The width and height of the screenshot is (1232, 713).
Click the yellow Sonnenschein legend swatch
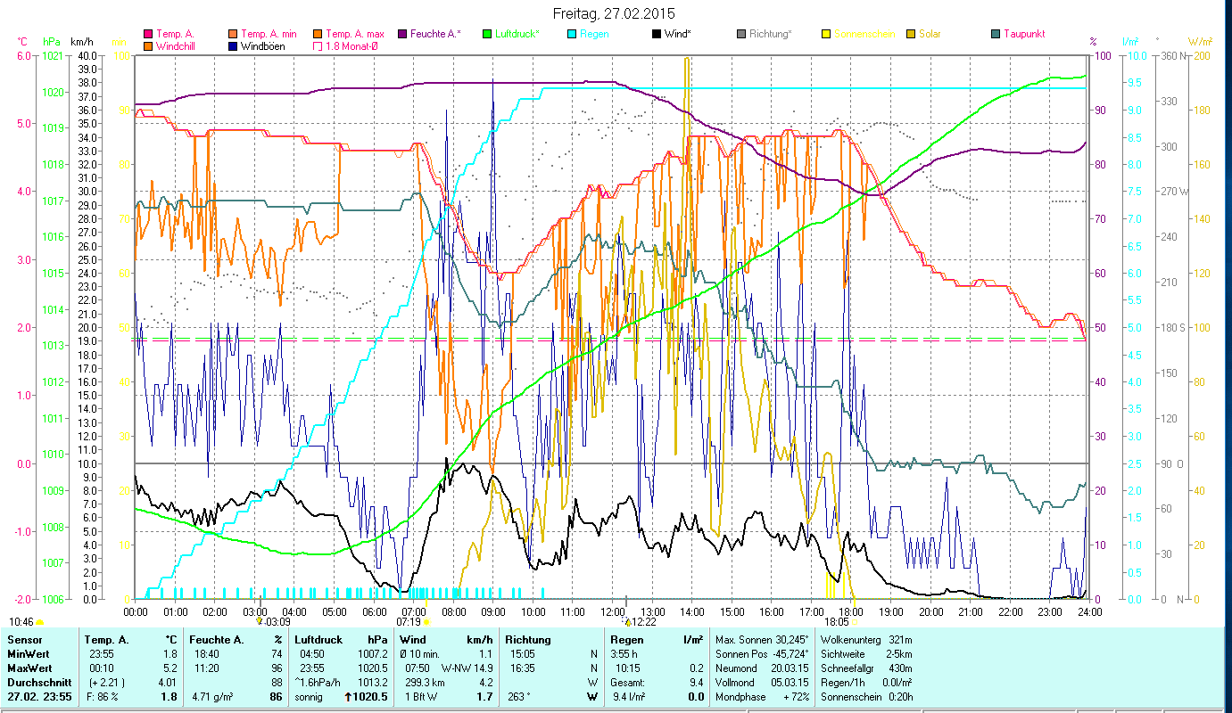826,35
